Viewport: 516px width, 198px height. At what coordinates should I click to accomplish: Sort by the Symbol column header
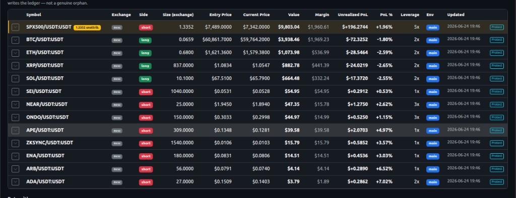pos(34,15)
